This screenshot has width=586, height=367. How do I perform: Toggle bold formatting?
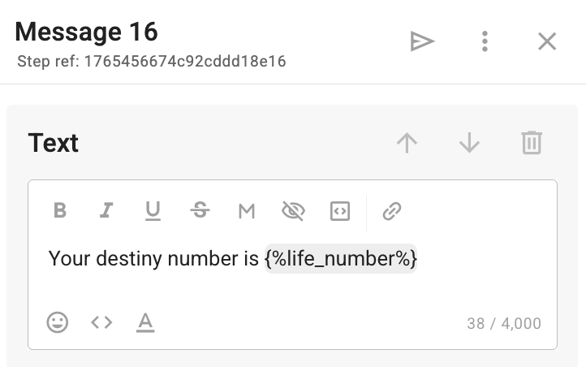tap(59, 211)
